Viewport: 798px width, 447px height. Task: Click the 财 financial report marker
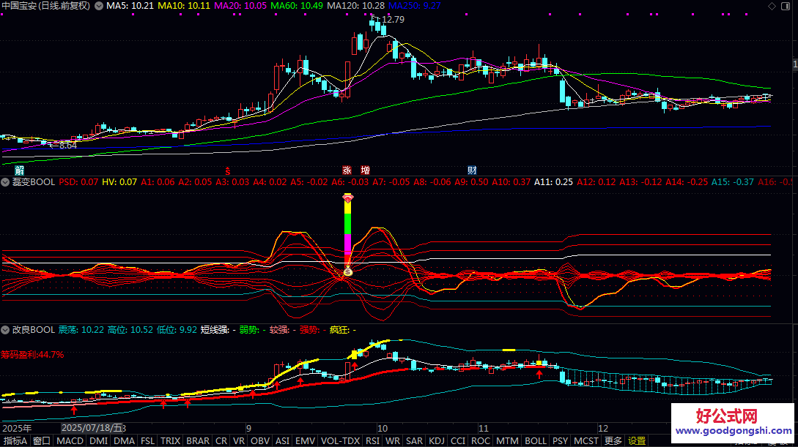[x=473, y=170]
